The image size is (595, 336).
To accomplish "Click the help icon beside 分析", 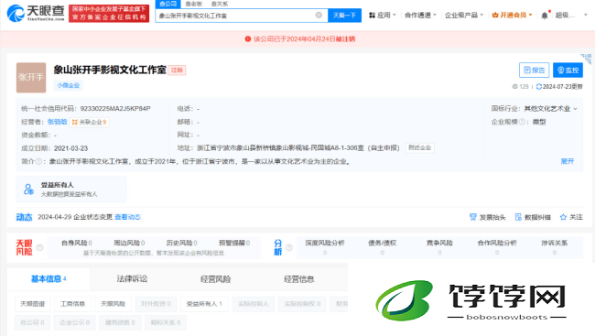I will tap(289, 247).
